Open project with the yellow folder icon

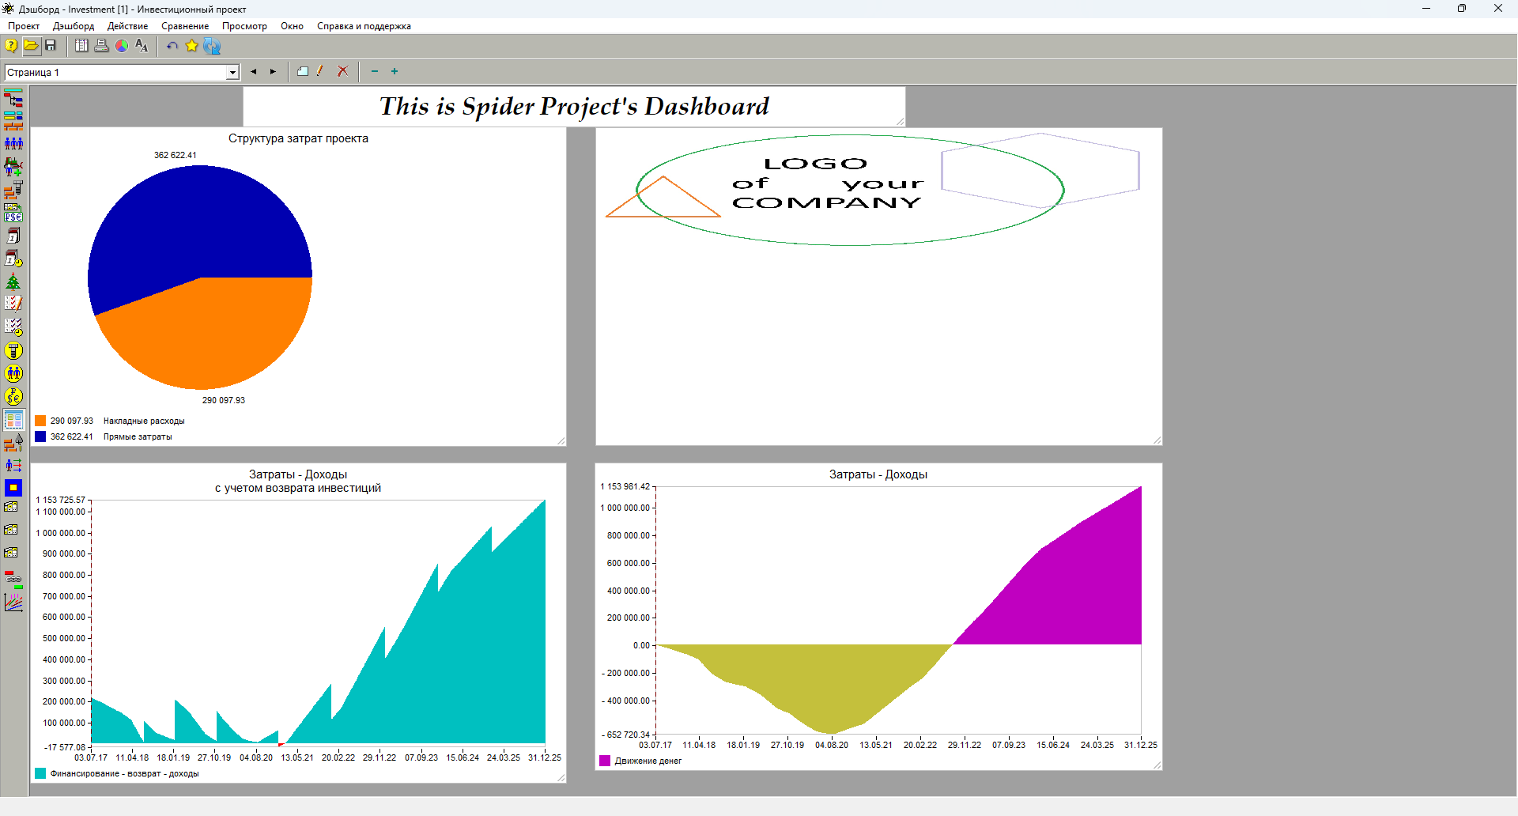coord(31,46)
